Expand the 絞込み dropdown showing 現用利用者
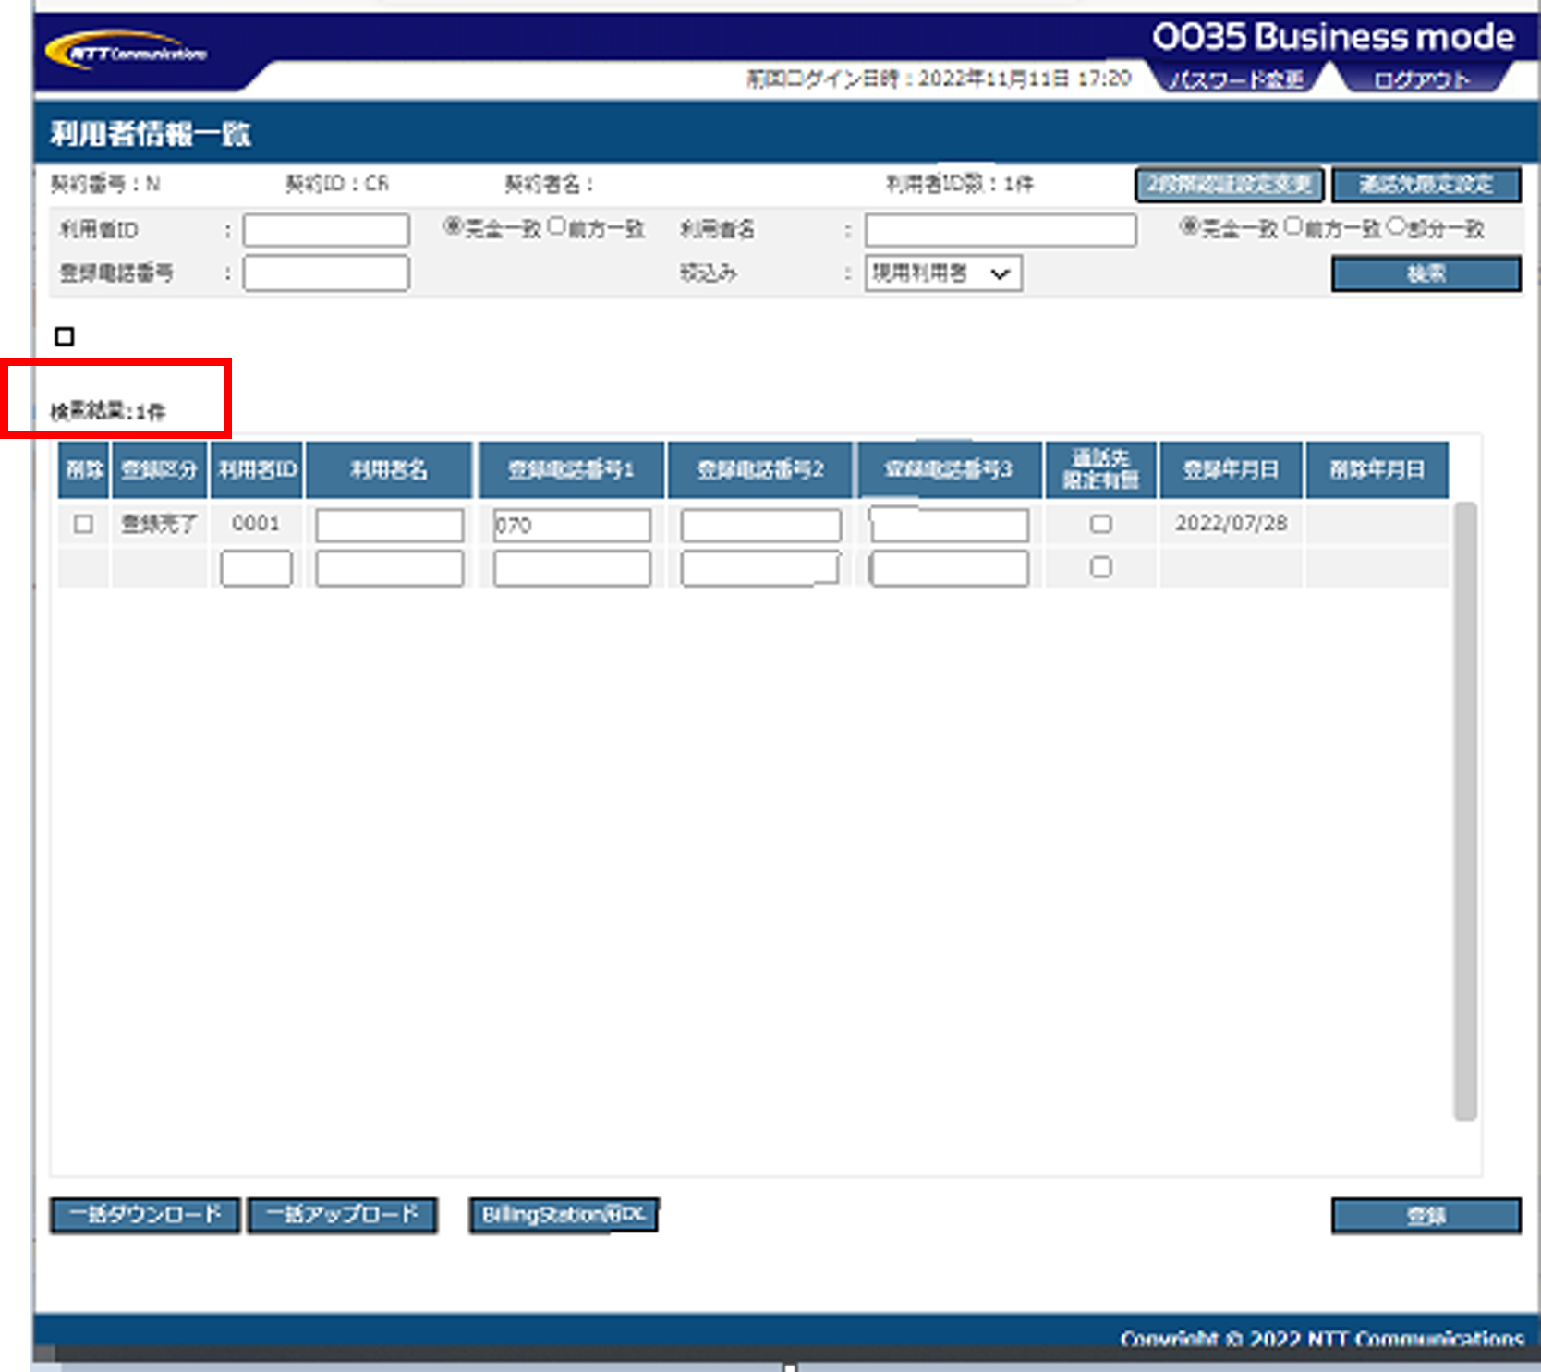Image resolution: width=1541 pixels, height=1372 pixels. (x=942, y=273)
